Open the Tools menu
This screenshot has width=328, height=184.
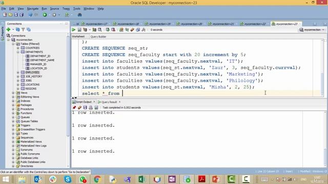click(77, 9)
